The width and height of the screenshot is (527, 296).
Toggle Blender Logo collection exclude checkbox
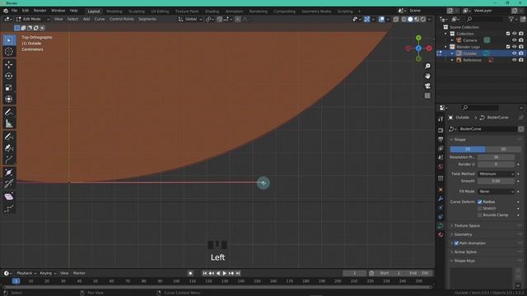pyautogui.click(x=508, y=47)
